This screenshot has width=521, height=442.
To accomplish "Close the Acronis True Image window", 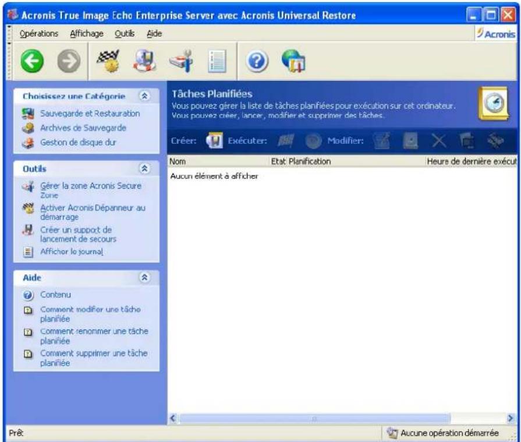I will 508,15.
